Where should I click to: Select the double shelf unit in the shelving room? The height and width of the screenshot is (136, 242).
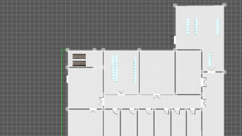[115, 67]
